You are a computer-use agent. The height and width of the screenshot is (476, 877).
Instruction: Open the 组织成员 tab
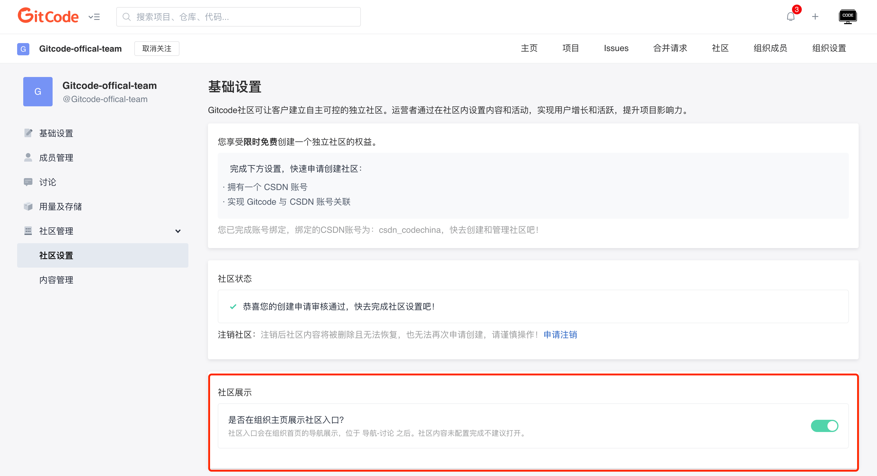coord(770,48)
